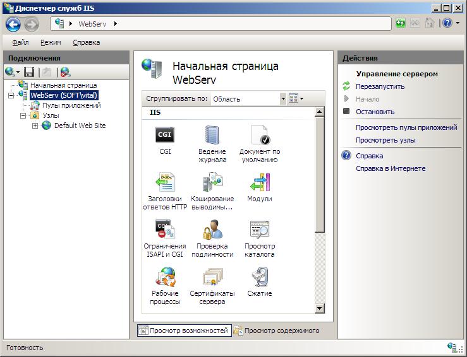
Task: Collapse the Узлы tree node
Action: tap(23, 115)
